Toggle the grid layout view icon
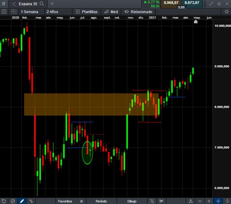The width and height of the screenshot is (231, 204). pyautogui.click(x=14, y=12)
